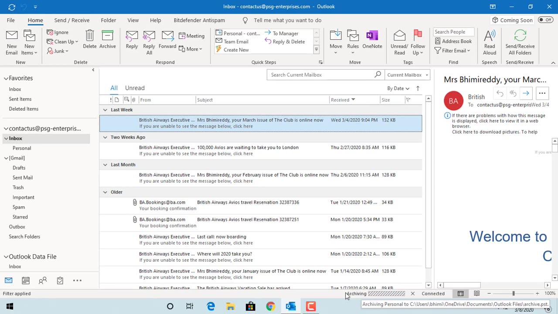Switch to the View ribbon tab
The image size is (558, 314).
[x=133, y=20]
